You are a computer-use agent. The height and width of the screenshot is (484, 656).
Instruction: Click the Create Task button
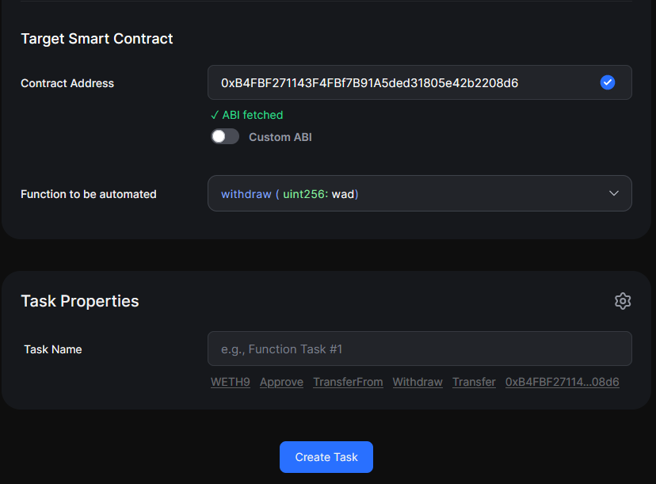326,457
